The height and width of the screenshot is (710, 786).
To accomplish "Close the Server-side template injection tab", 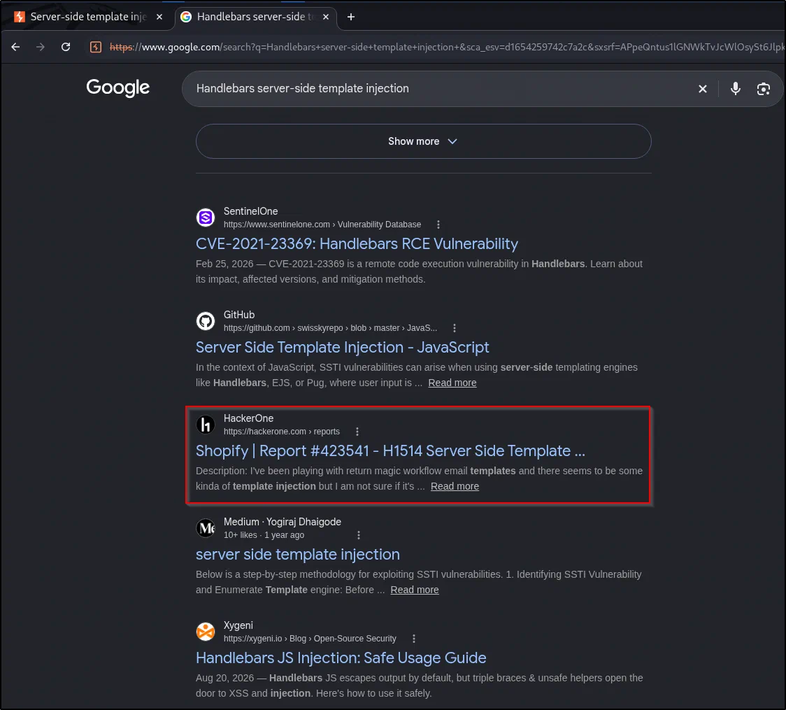I will tap(159, 17).
